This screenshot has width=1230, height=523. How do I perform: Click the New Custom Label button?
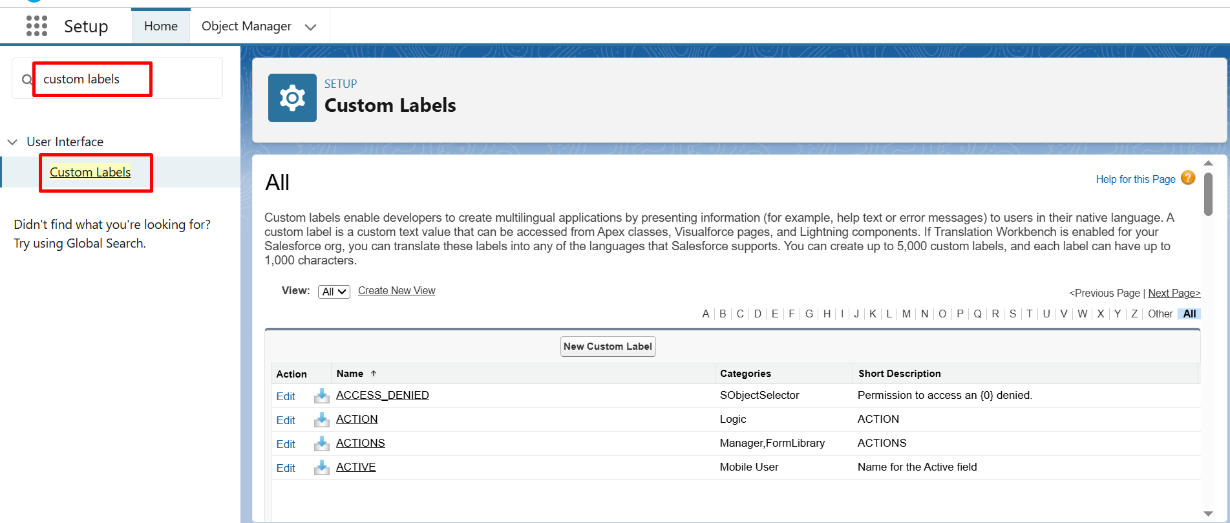click(608, 347)
